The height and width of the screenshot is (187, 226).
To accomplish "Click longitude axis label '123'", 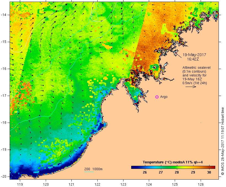I will pyautogui.click(x=123, y=184).
